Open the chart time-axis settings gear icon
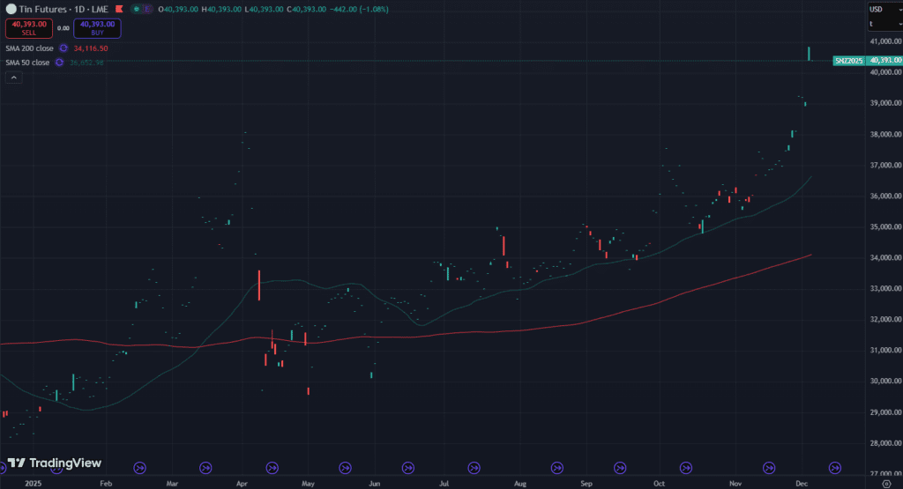Screen dimensions: 903x489 coord(885,483)
